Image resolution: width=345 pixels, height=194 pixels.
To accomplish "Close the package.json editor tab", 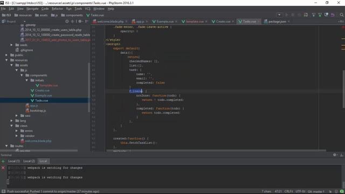I will [x=288, y=22].
